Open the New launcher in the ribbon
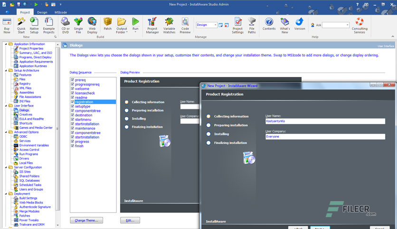 click(x=55, y=37)
